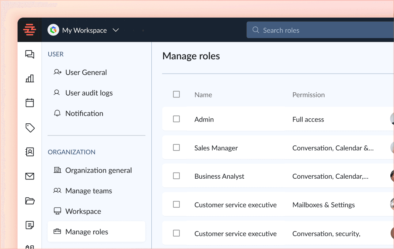394x249 pixels.
Task: Click the Notification bell icon
Action: 57,113
